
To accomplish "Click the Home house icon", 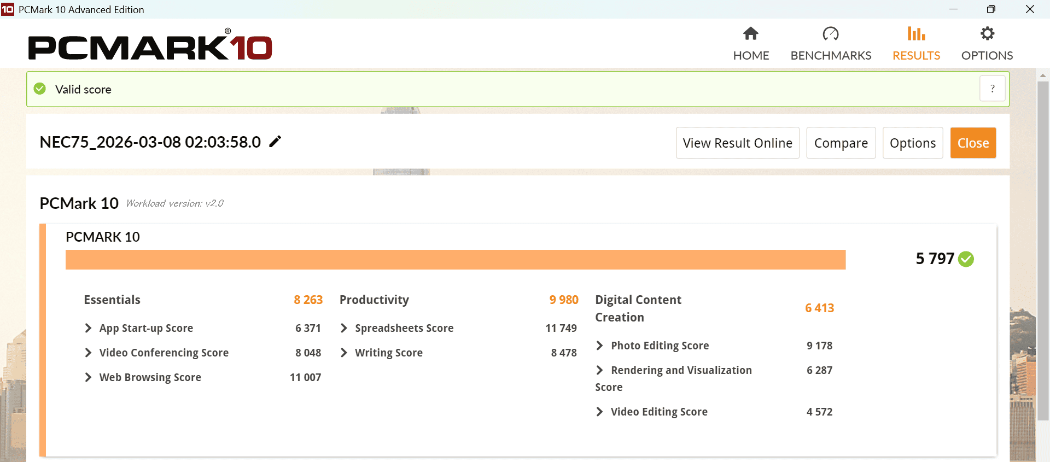I will click(x=750, y=34).
